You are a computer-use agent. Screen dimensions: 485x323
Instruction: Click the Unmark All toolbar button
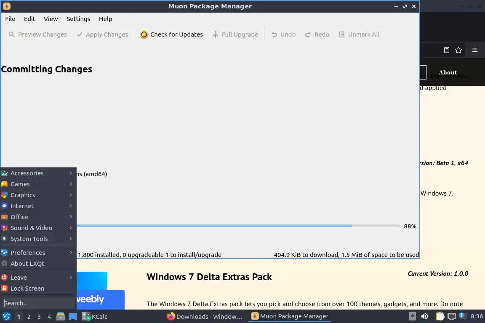(359, 34)
